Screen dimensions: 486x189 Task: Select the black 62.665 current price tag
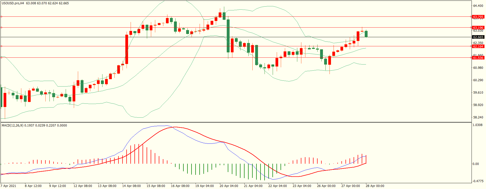click(x=478, y=37)
